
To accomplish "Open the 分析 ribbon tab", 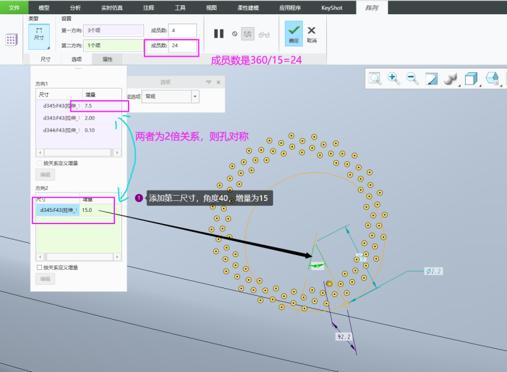I will [74, 7].
